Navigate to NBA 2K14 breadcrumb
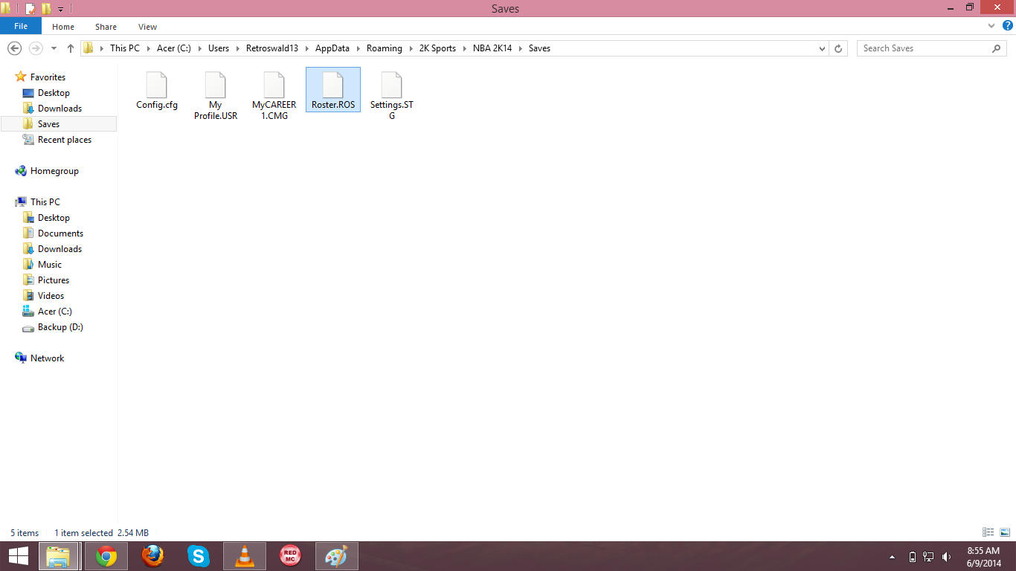The image size is (1016, 571). click(492, 48)
